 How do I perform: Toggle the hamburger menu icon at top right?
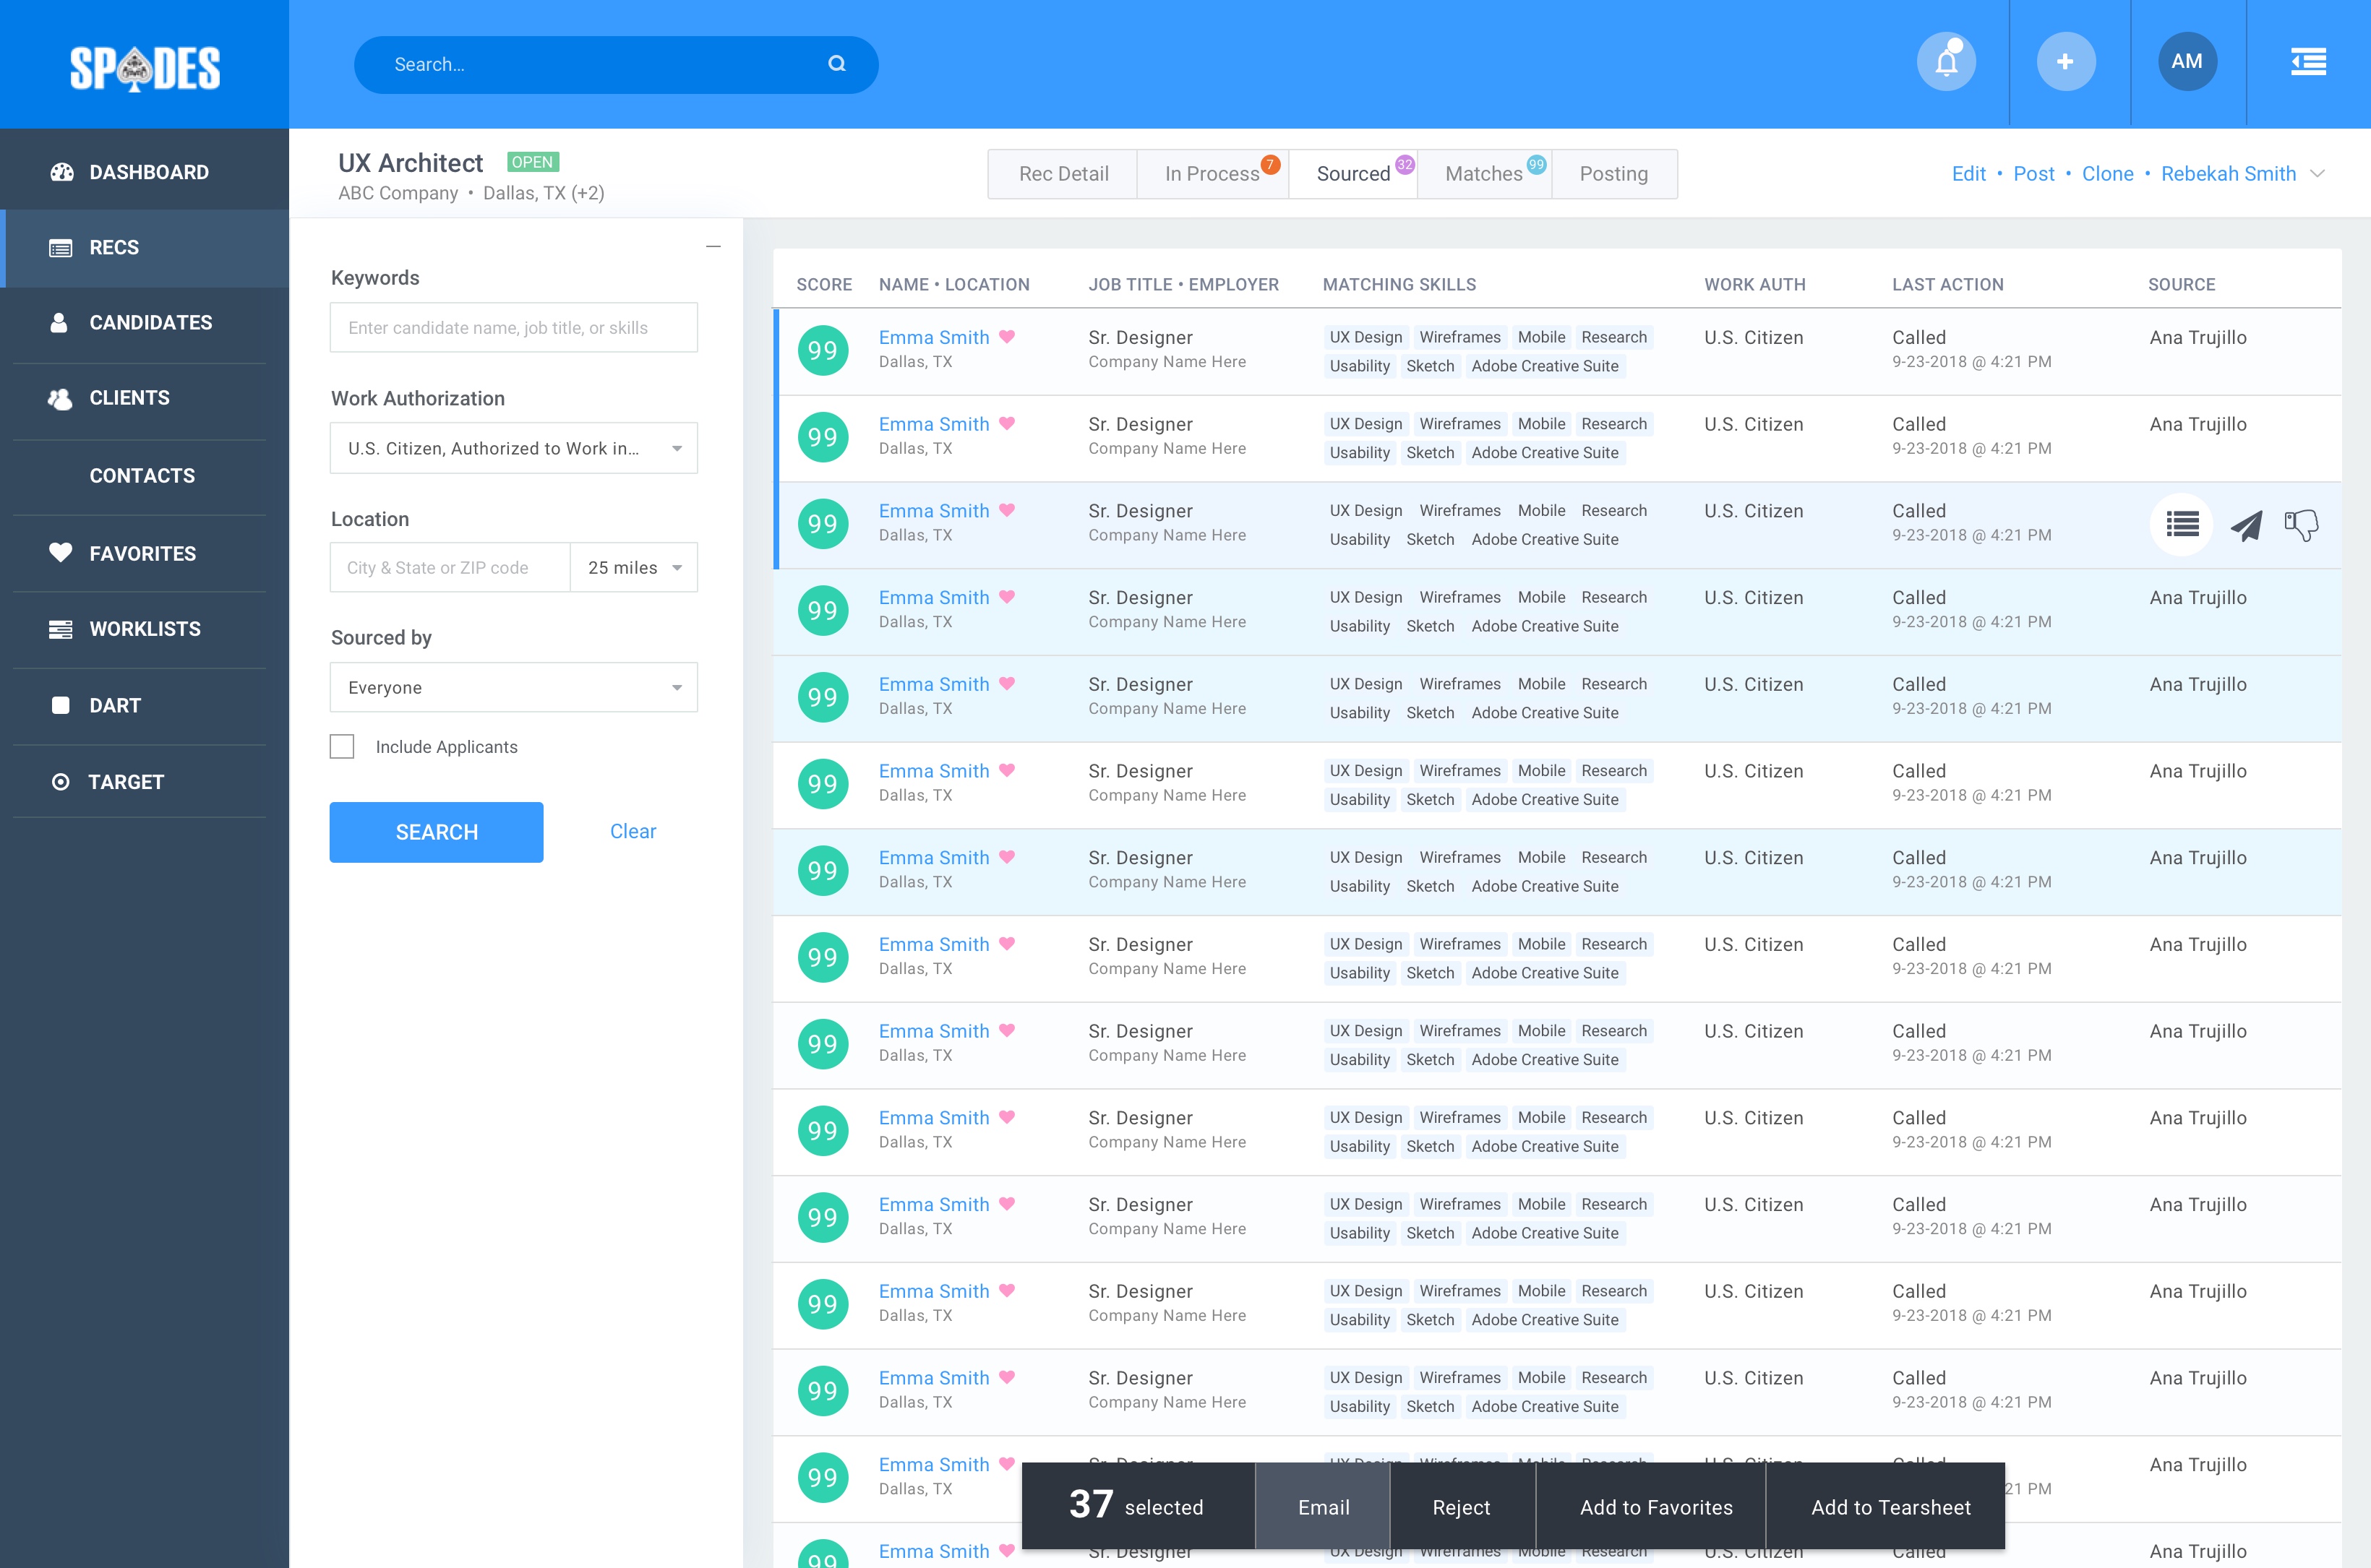tap(2308, 63)
